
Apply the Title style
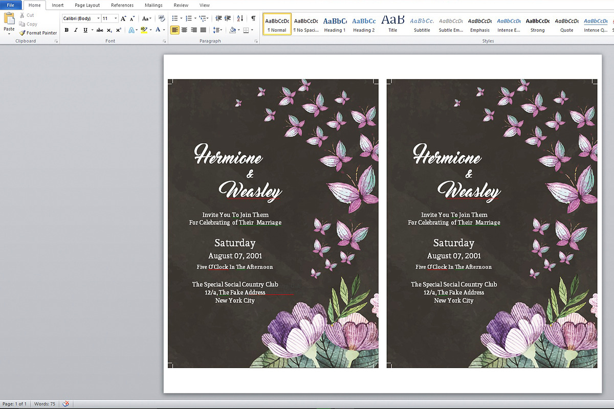click(x=392, y=24)
